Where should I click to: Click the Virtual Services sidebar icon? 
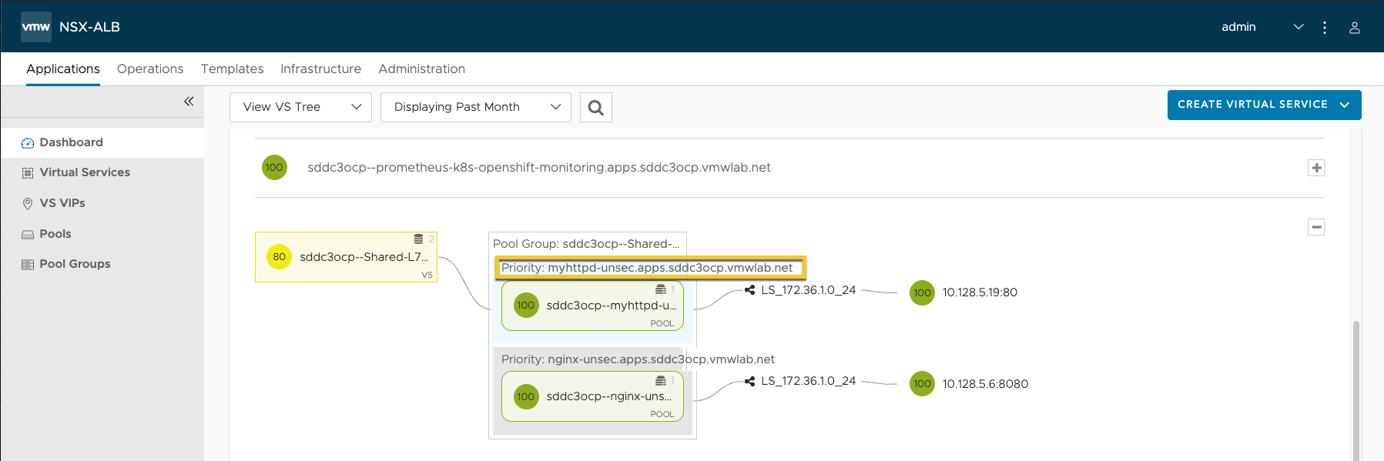(28, 173)
